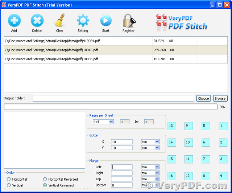Click layout preview cell 7
Viewport: 232px width, 193px height.
(x=206, y=159)
